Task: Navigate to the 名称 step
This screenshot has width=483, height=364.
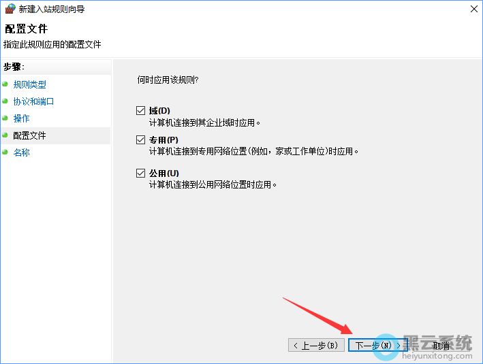Action: [21, 152]
